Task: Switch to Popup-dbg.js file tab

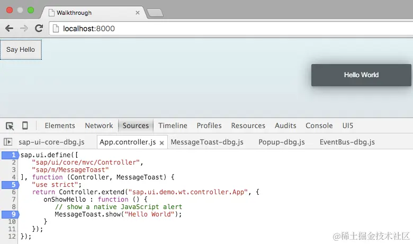Action: point(282,142)
